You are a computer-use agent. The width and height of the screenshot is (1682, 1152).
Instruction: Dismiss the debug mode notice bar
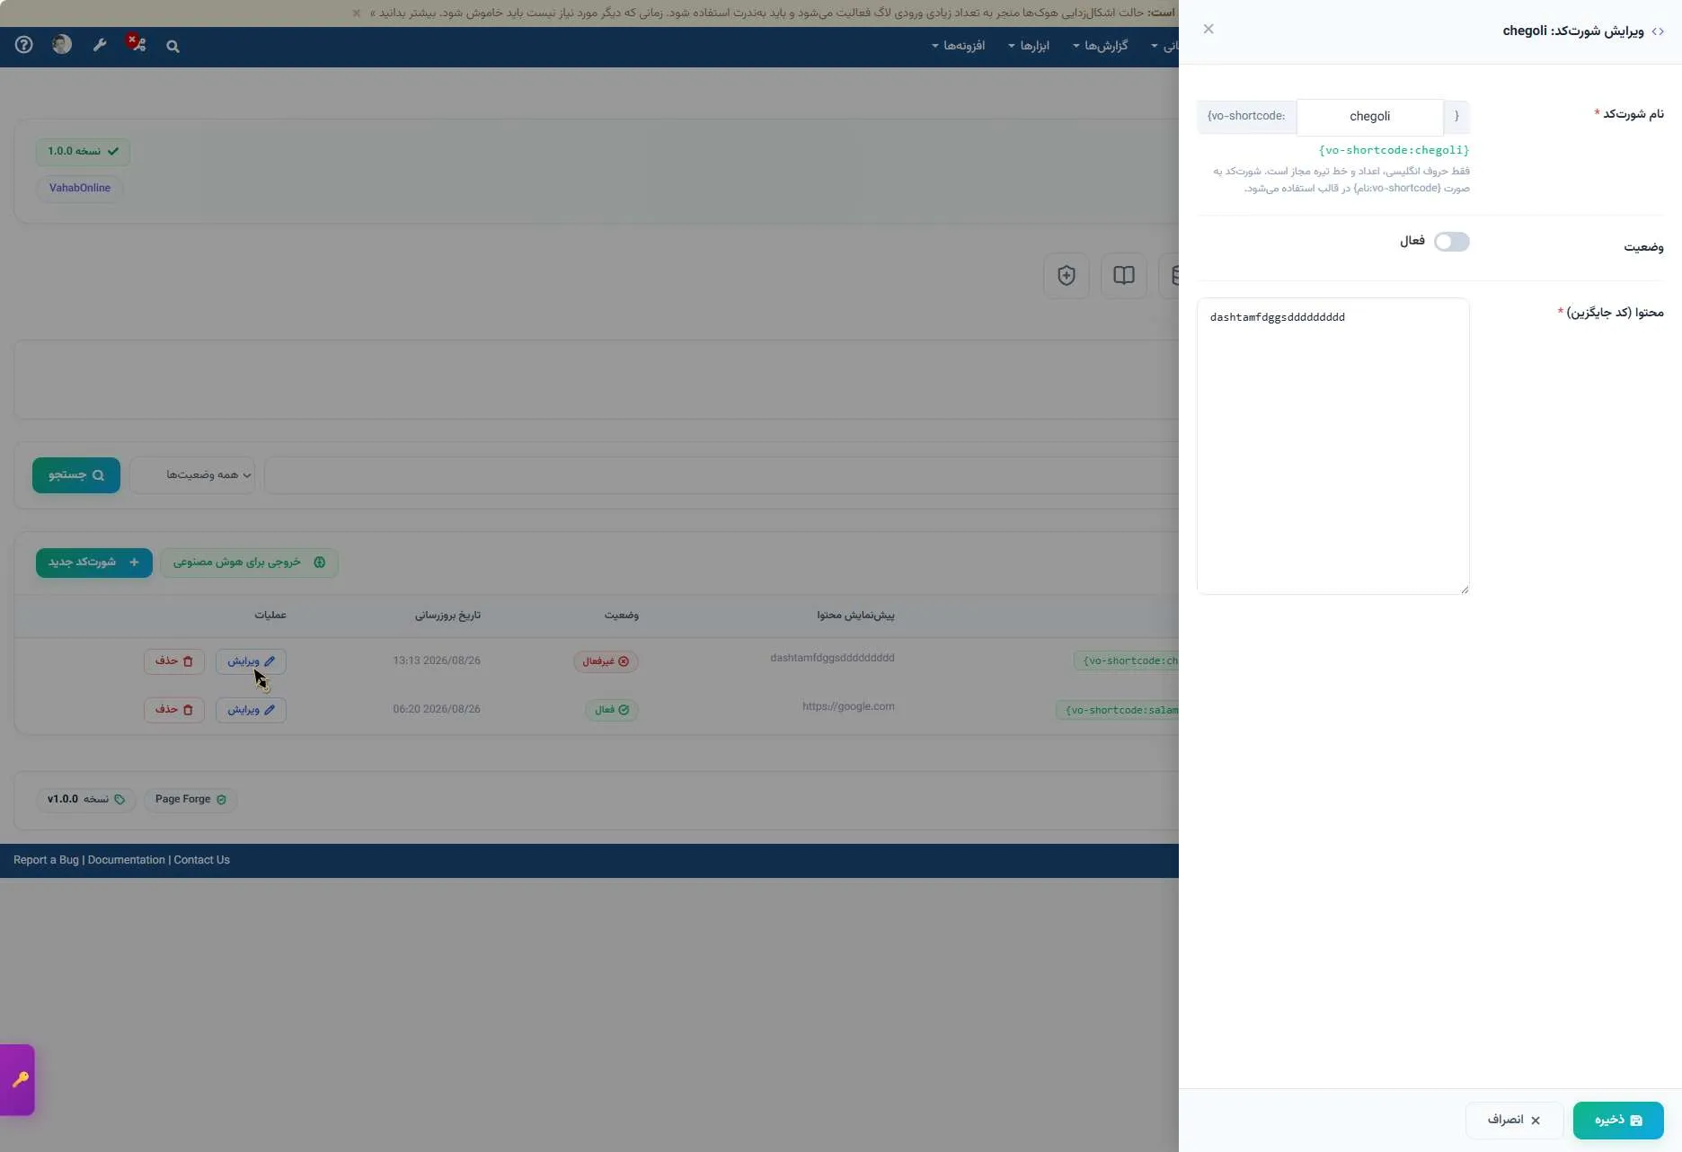[x=357, y=13]
